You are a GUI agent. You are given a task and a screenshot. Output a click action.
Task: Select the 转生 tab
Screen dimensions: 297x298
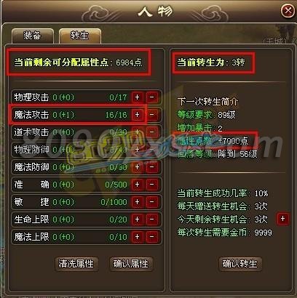80,36
